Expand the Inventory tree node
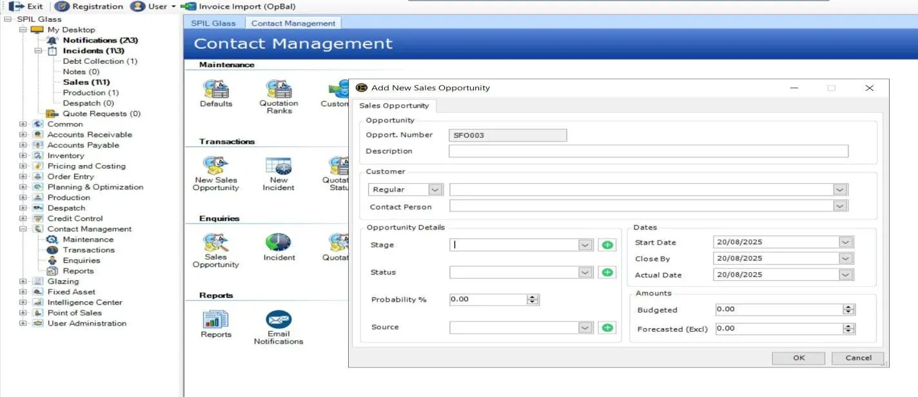This screenshot has width=918, height=397. pos(23,155)
